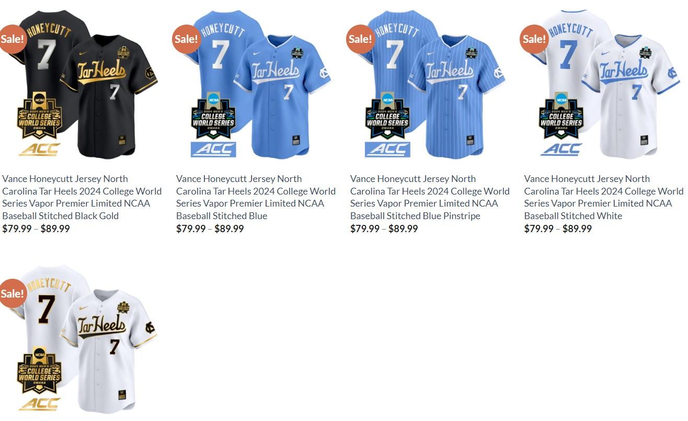
Task: Click gold College World Series logo on Black jersey
Action: (x=39, y=116)
